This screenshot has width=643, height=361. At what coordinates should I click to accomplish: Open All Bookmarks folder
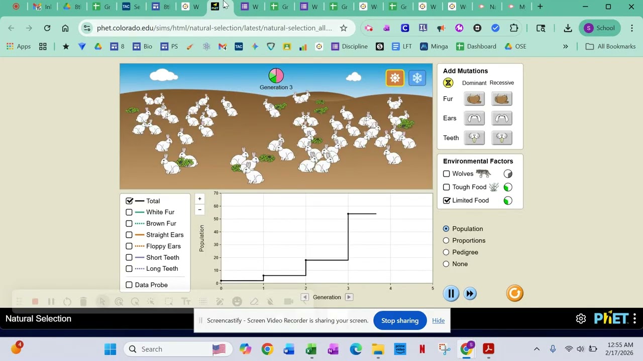611,46
